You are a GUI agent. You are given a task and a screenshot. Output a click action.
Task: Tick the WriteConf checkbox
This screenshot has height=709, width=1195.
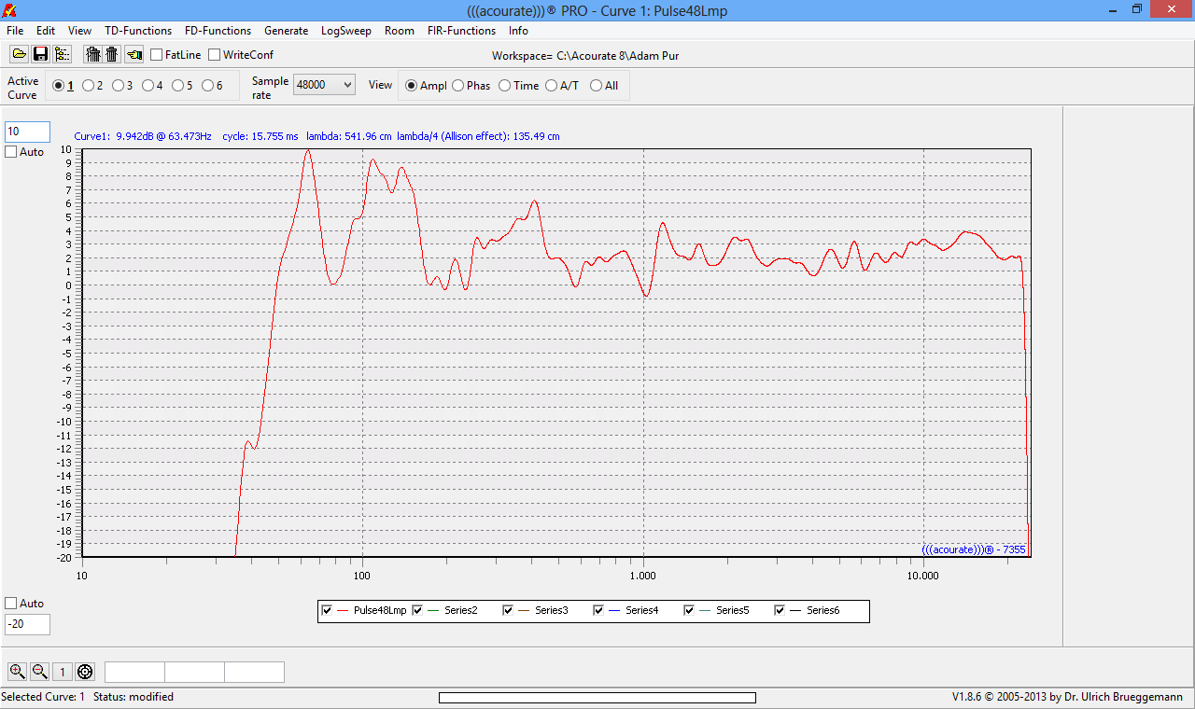tap(215, 55)
